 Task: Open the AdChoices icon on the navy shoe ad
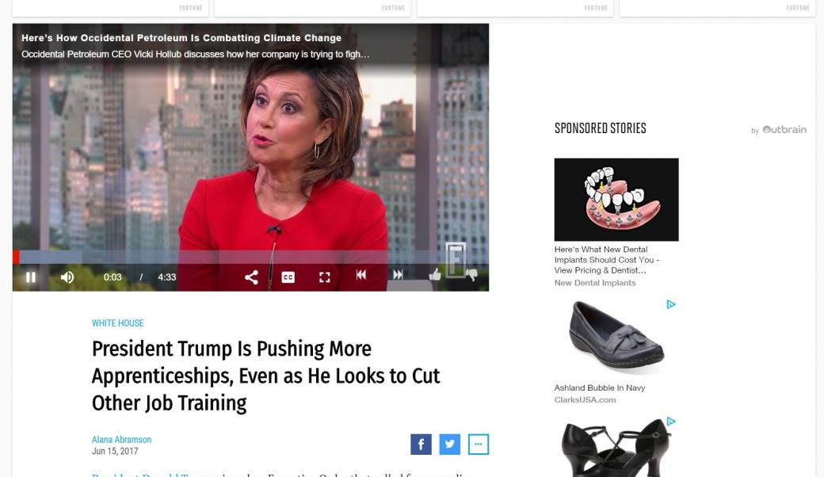pyautogui.click(x=671, y=305)
